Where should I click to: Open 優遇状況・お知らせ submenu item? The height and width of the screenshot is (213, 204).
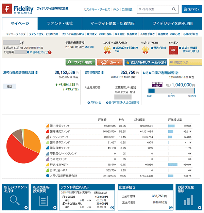[x=169, y=34]
